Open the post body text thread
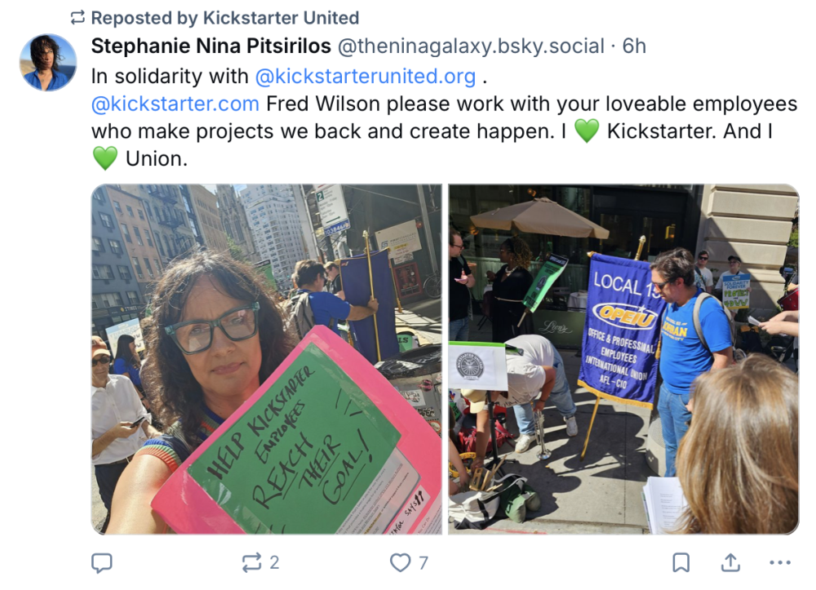 point(444,118)
